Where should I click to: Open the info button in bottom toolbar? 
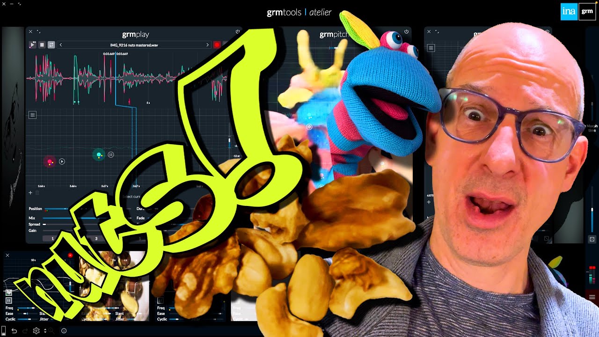click(x=64, y=331)
